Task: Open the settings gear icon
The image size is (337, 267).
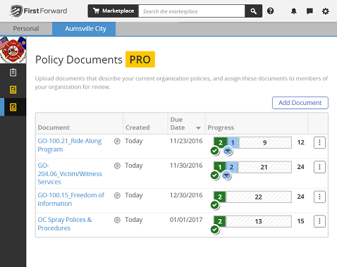Action: point(325,11)
